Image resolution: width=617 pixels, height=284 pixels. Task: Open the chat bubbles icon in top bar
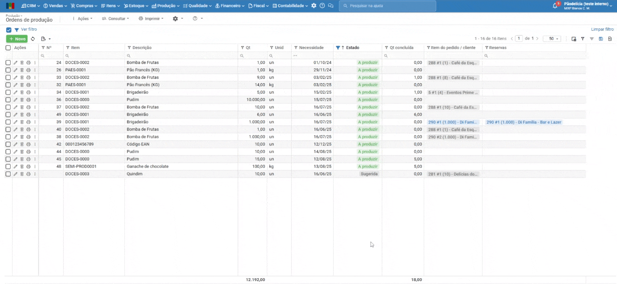click(x=330, y=6)
